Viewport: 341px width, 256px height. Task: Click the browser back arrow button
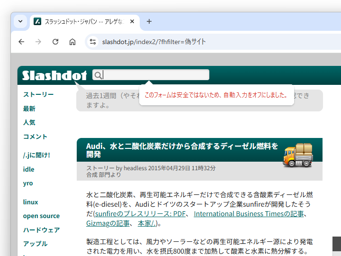(21, 42)
